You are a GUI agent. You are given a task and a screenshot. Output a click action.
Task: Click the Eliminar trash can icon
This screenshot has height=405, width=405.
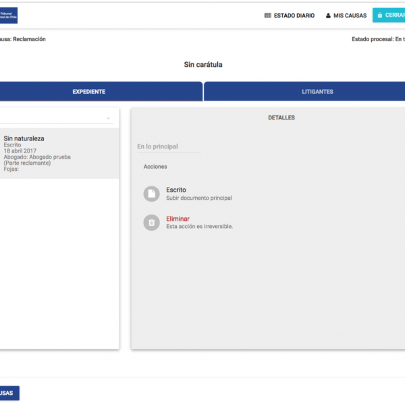pyautogui.click(x=152, y=223)
